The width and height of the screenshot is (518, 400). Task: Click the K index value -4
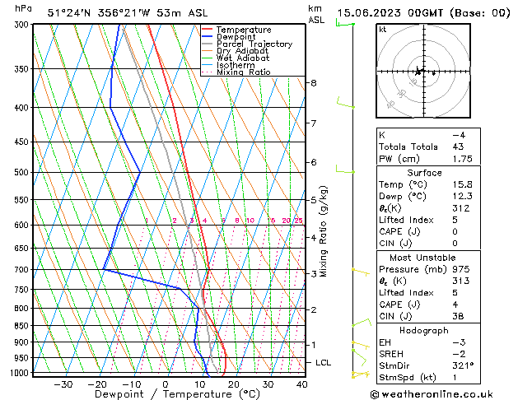pyautogui.click(x=459, y=135)
